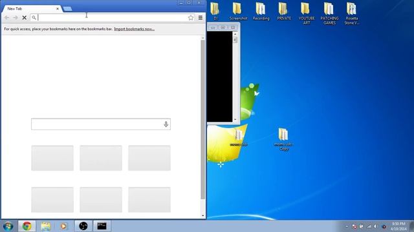The height and width of the screenshot is (232, 414).
Task: Open the Windows Start menu
Action: click(8, 226)
